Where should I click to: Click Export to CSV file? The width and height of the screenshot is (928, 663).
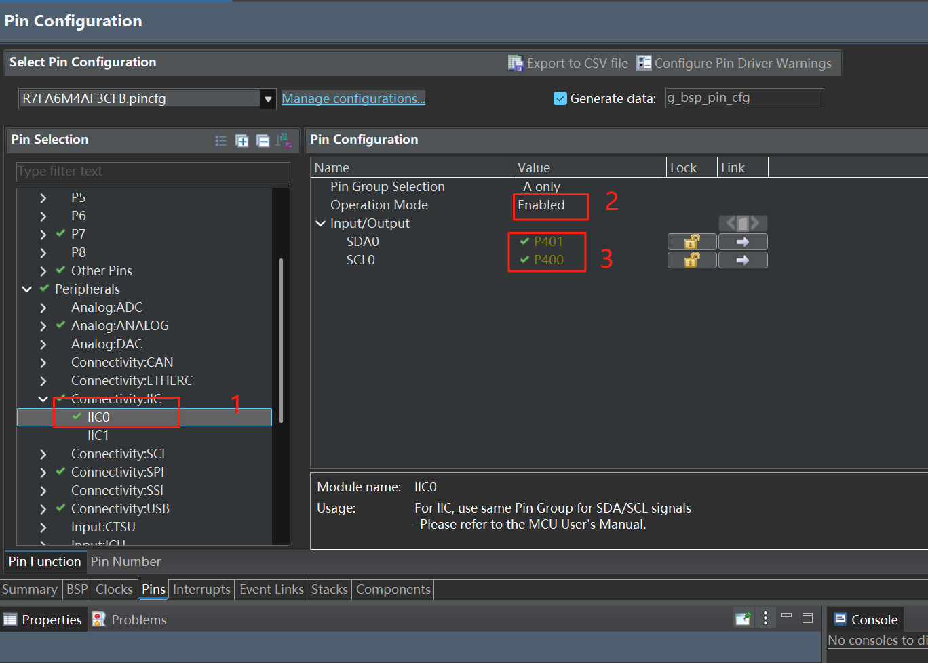[x=568, y=63]
